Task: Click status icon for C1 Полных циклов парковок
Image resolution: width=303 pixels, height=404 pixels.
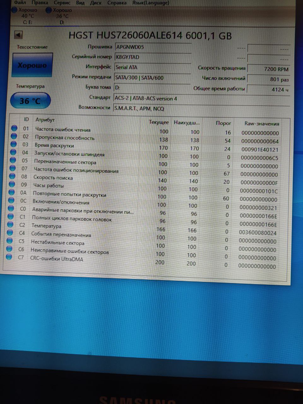Action: 11,217
